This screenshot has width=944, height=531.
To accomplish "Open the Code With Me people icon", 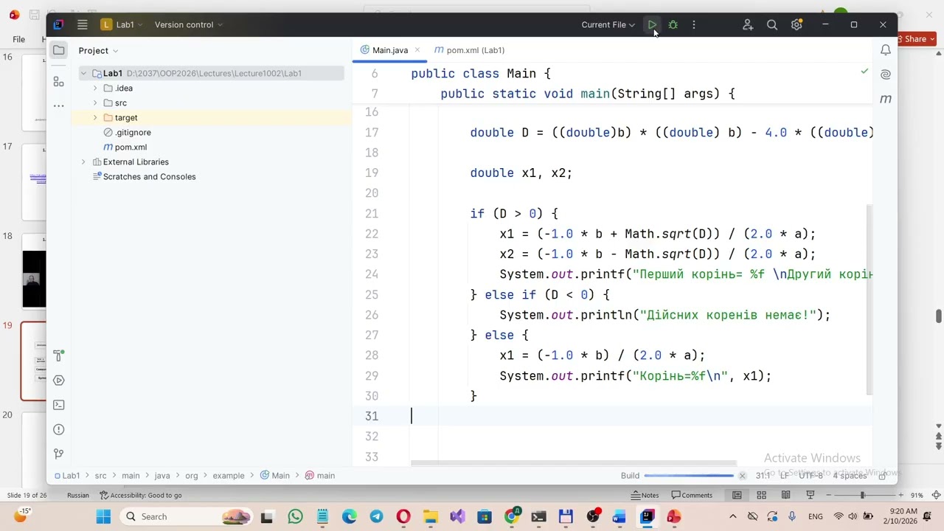I will 748,24.
